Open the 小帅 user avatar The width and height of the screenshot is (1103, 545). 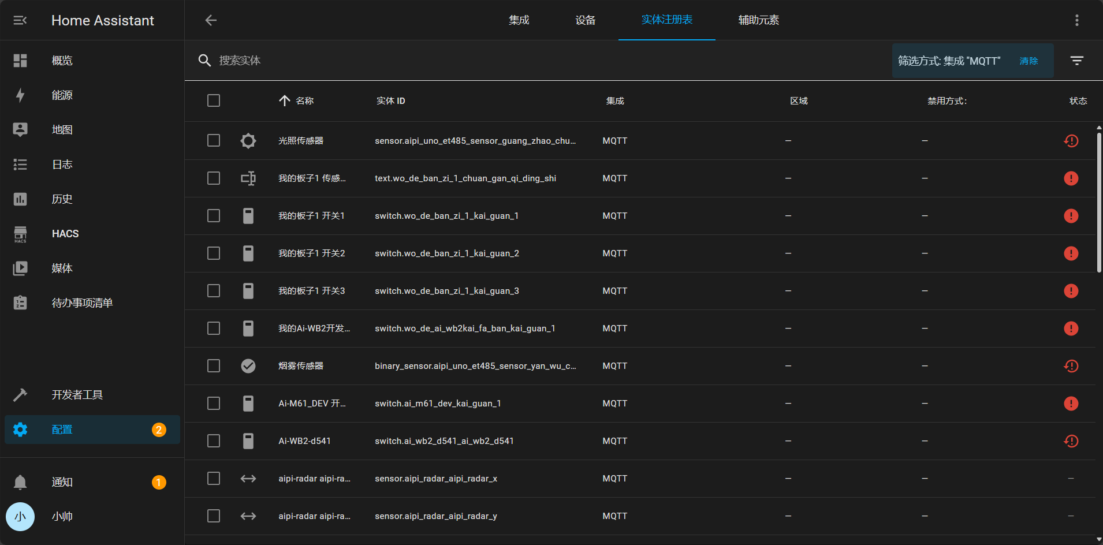click(x=20, y=517)
